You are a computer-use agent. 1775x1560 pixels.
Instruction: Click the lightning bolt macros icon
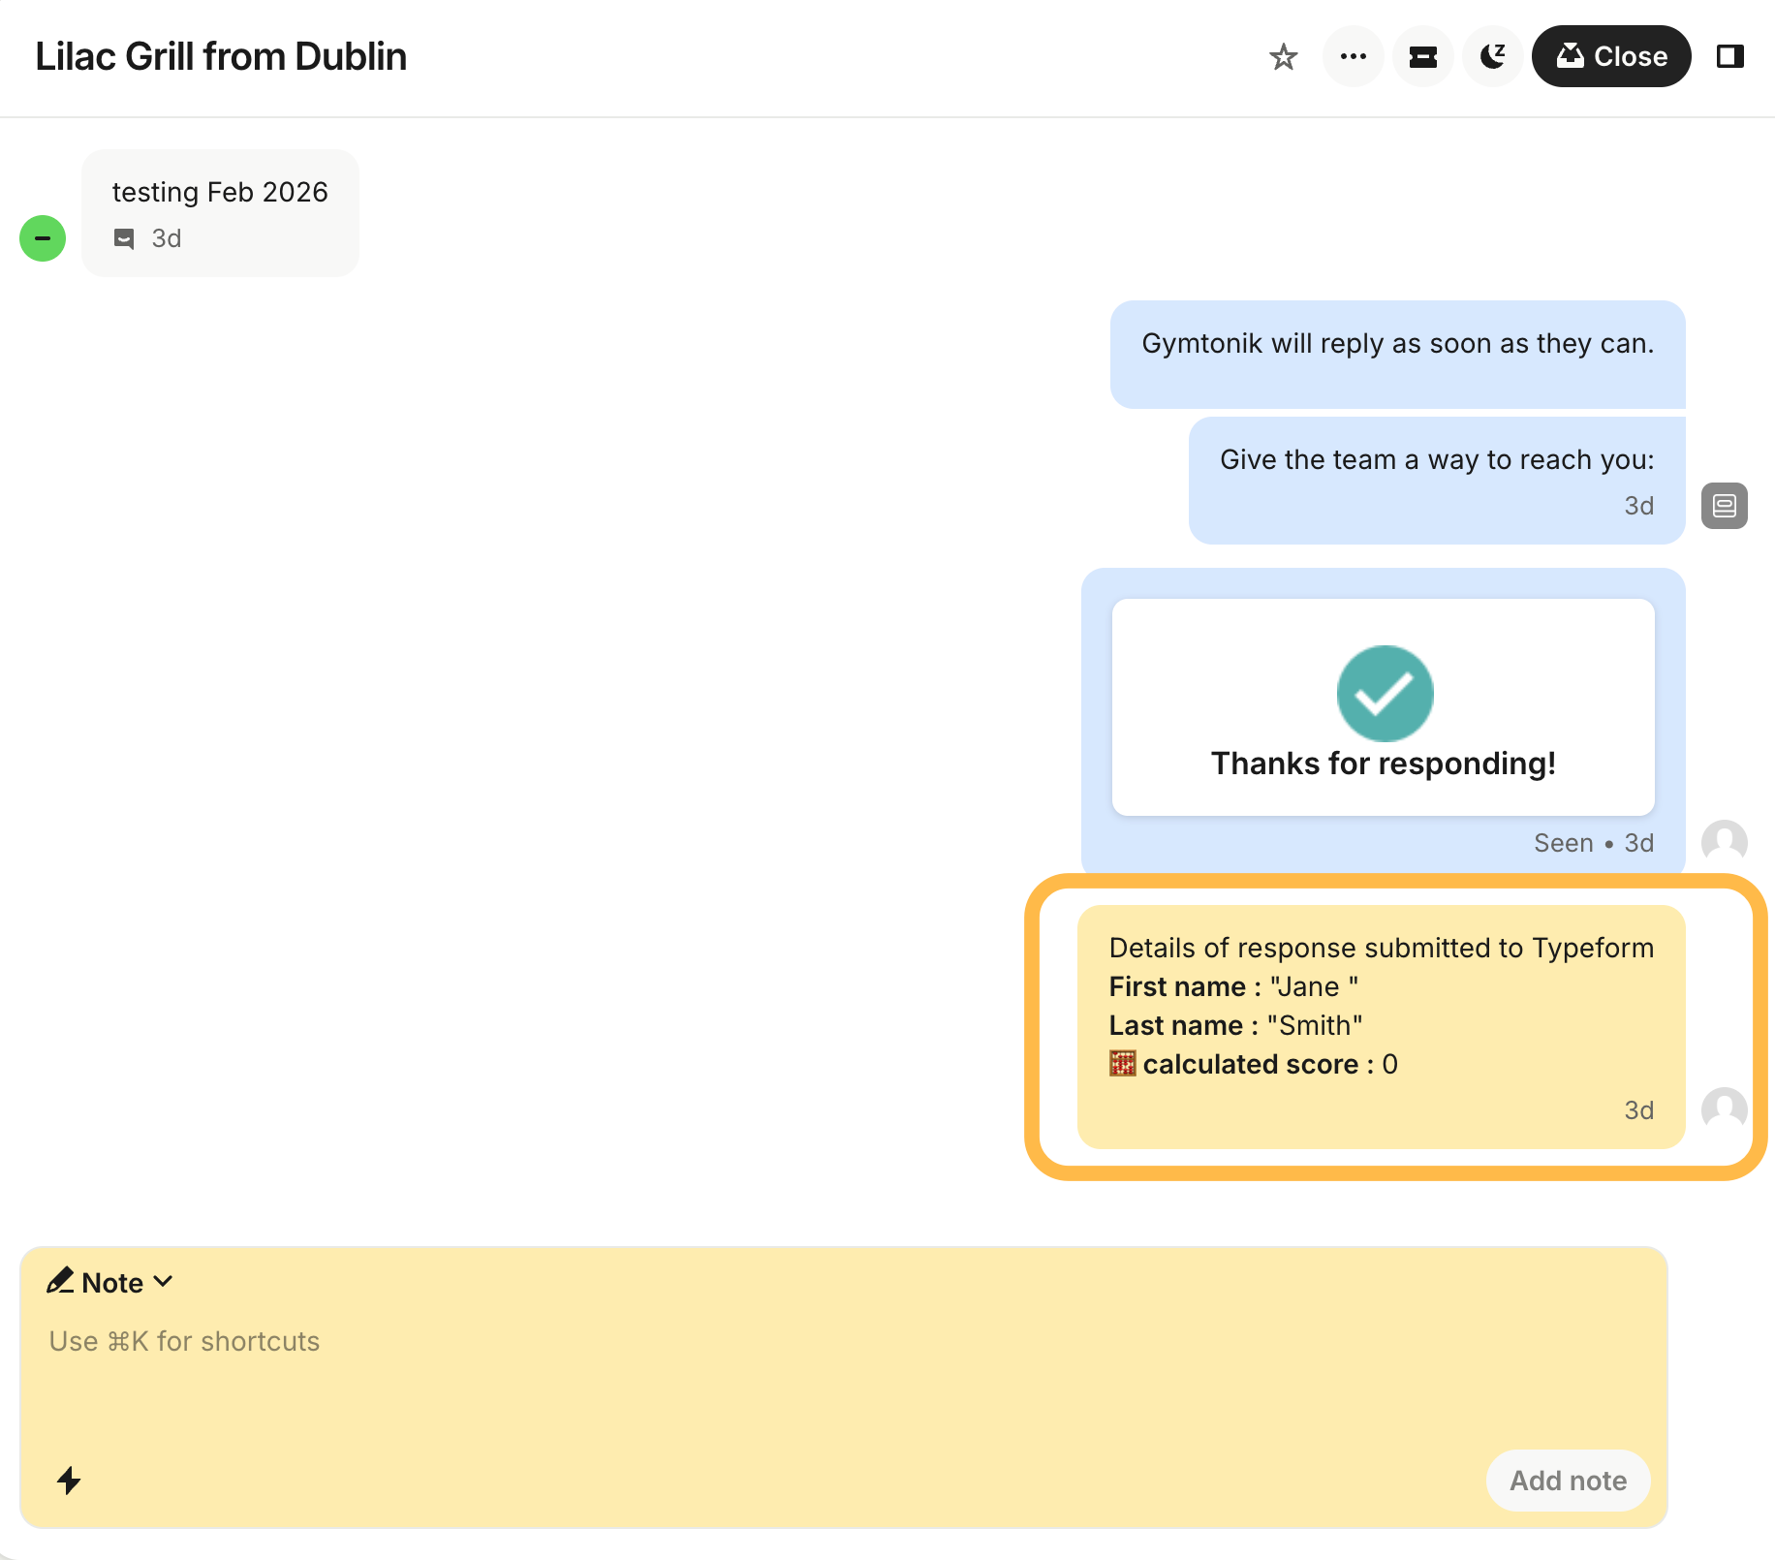point(69,1480)
